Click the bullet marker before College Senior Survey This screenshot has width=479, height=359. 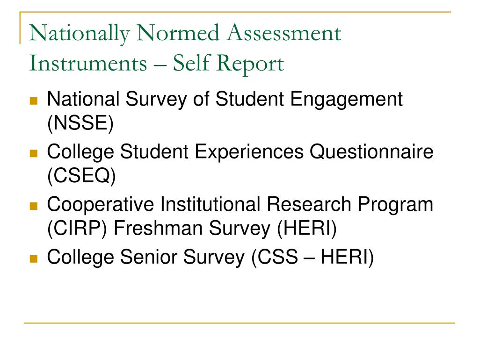(34, 259)
